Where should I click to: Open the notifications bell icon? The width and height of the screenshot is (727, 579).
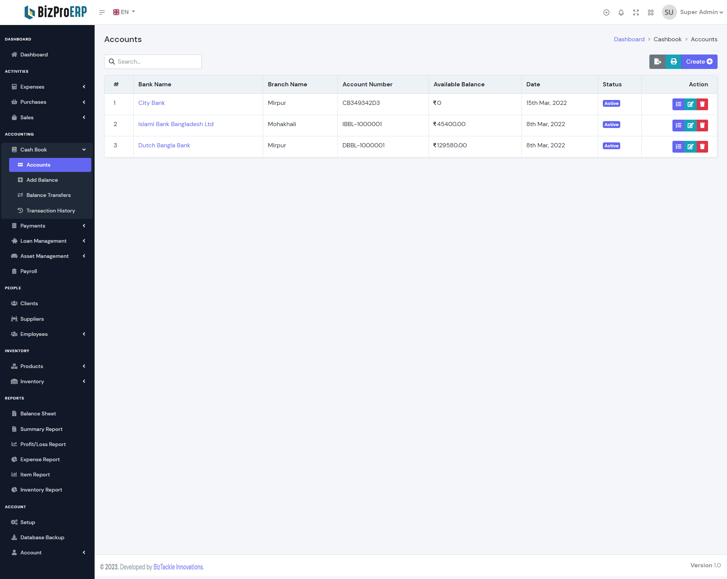(x=621, y=12)
